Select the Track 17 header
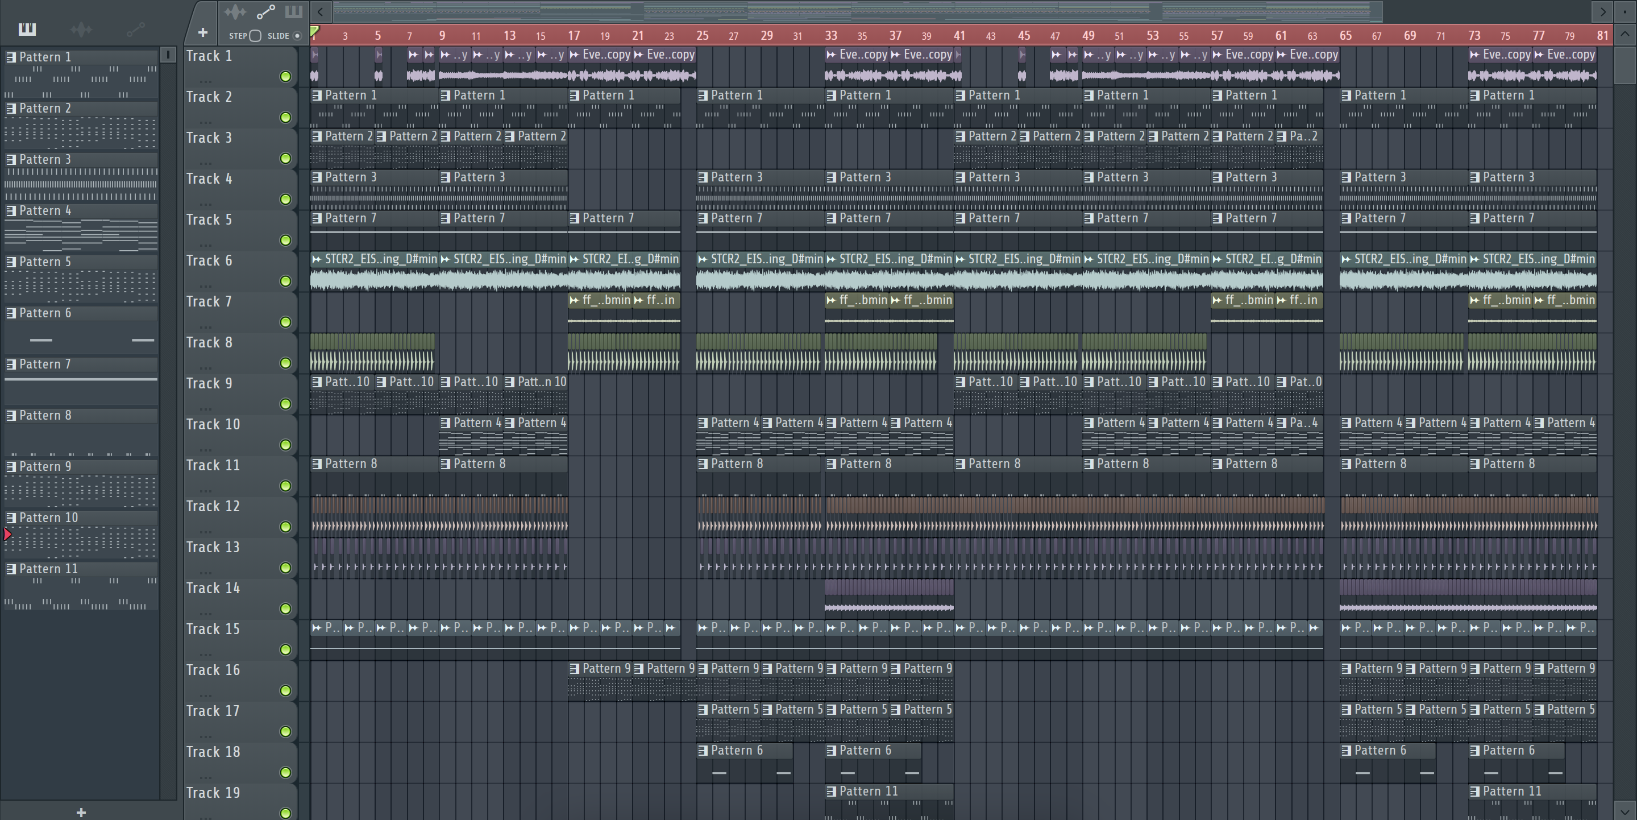 [x=240, y=721]
